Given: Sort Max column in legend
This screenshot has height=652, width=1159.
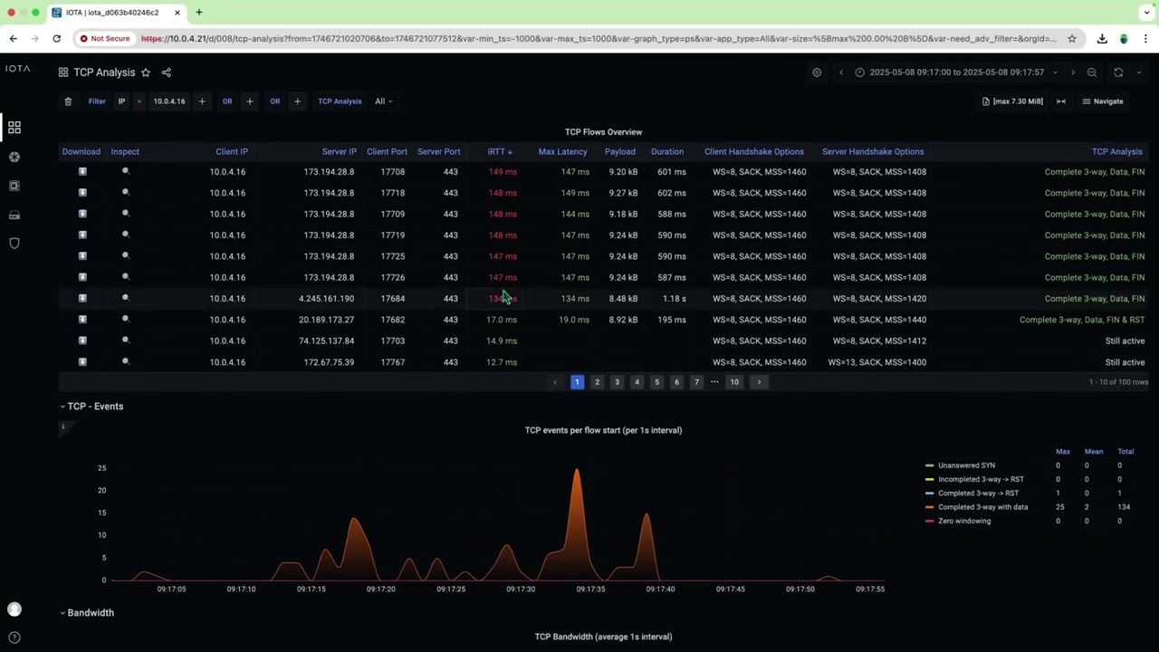Looking at the screenshot, I should tap(1063, 451).
